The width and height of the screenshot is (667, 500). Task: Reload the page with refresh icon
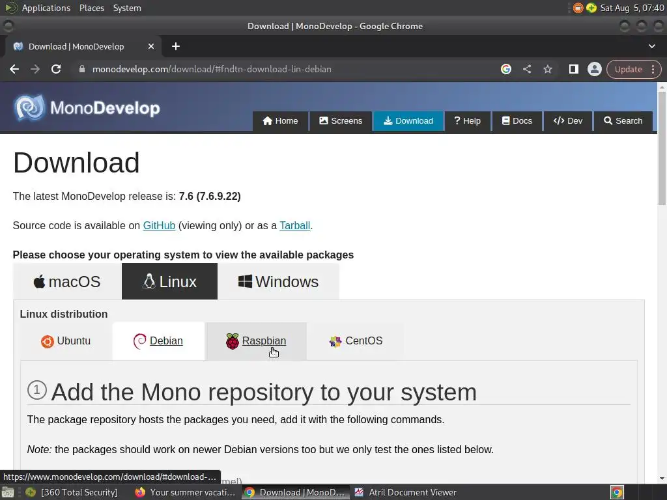[x=56, y=69]
